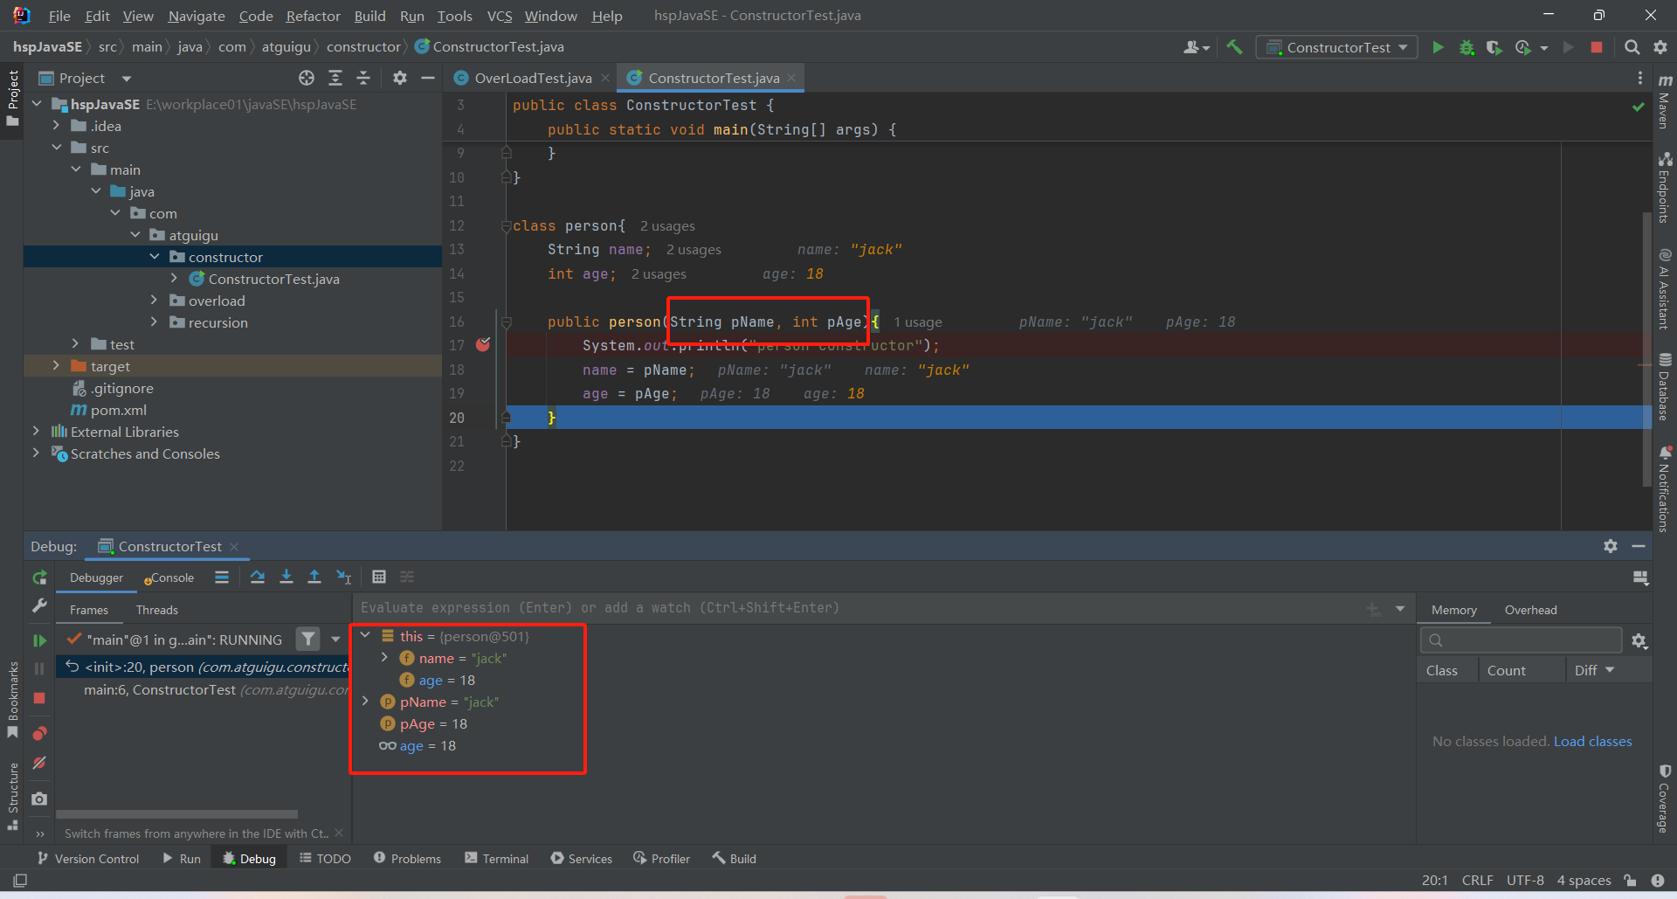Toggle the thread filter button in Frames

307,640
